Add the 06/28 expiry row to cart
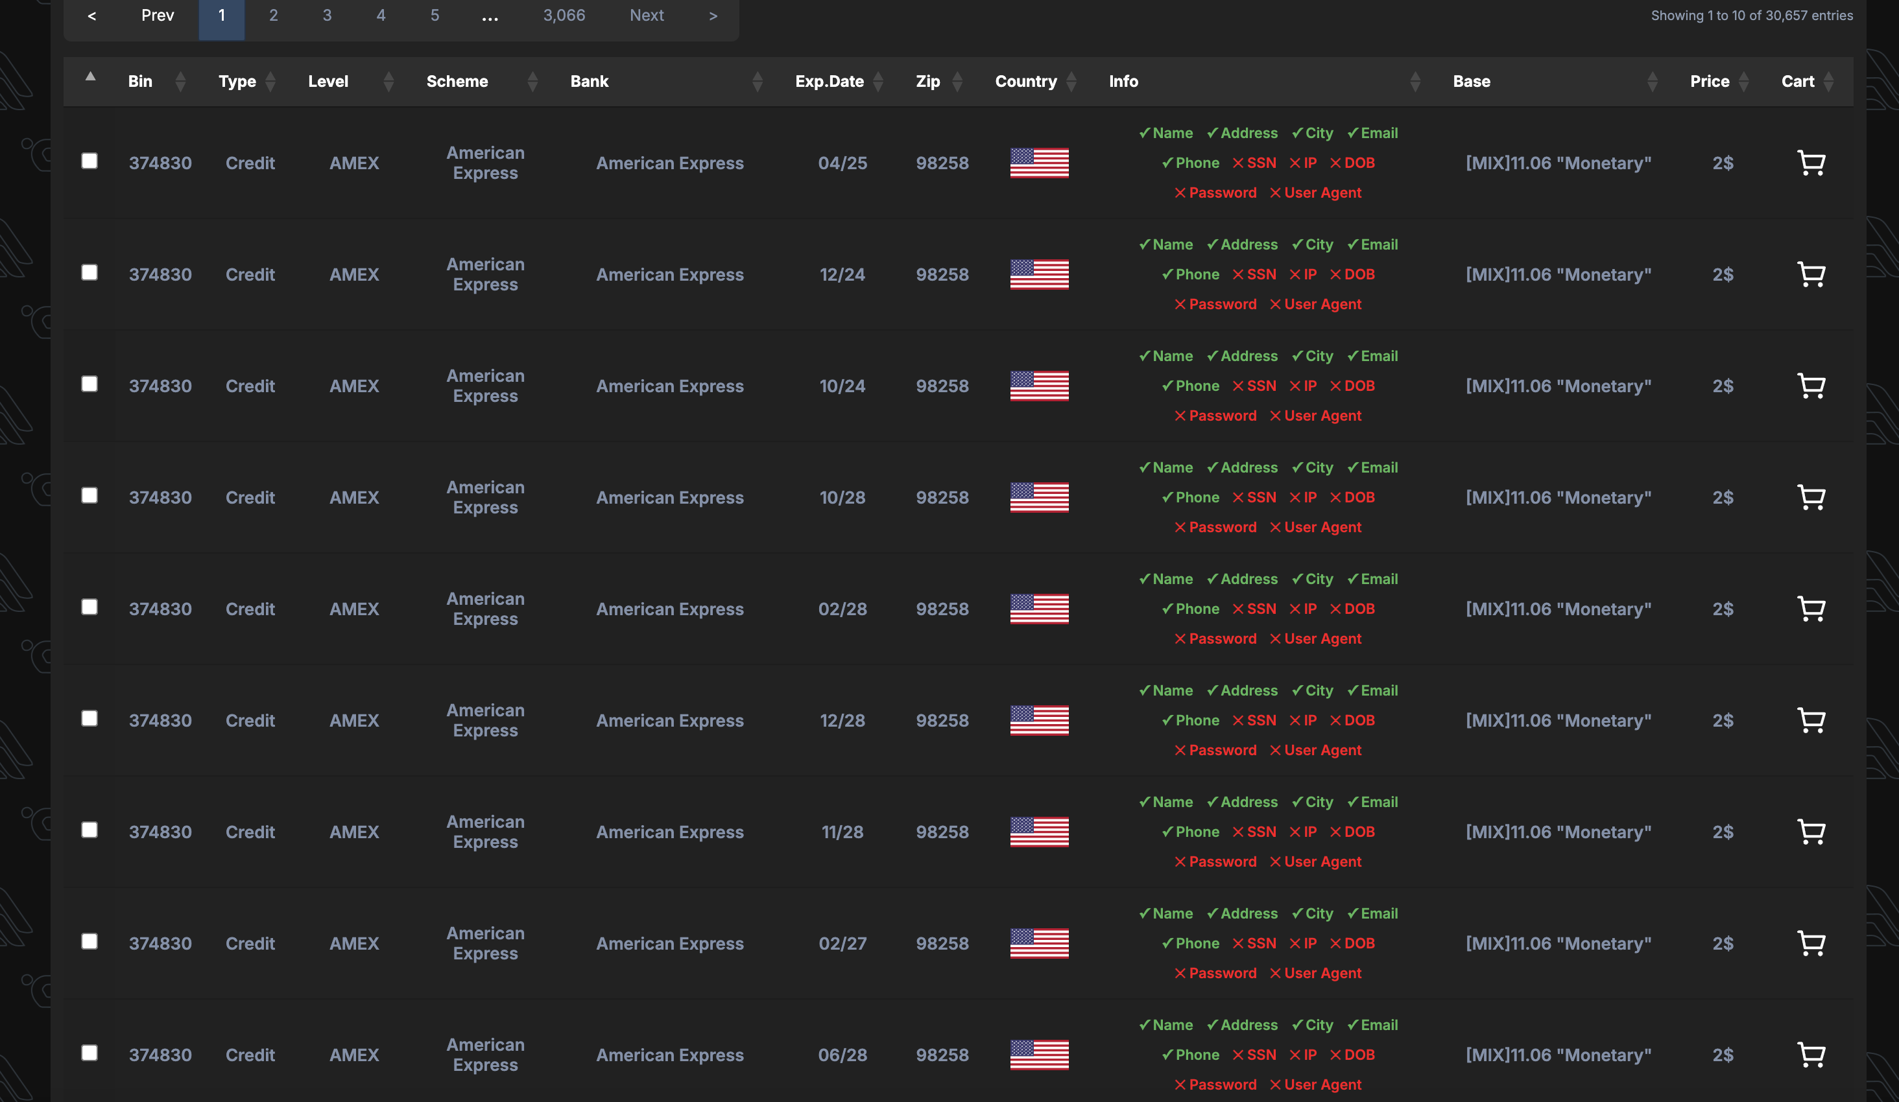Viewport: 1899px width, 1102px height. (1811, 1055)
